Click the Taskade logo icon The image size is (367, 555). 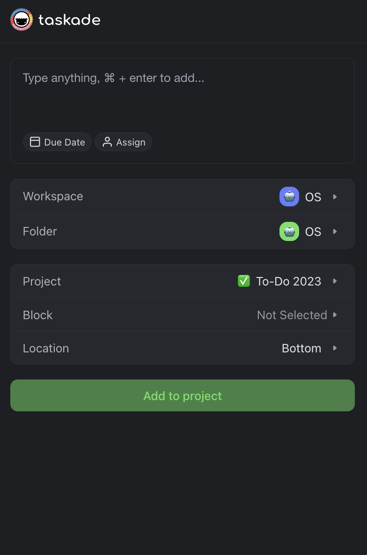tap(21, 20)
